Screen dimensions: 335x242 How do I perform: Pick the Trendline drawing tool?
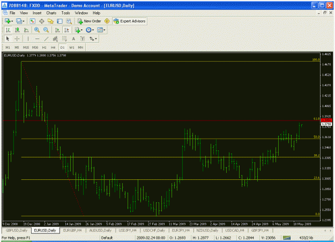(46, 39)
